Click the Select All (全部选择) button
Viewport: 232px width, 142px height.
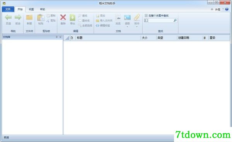pyautogui.click(x=85, y=26)
